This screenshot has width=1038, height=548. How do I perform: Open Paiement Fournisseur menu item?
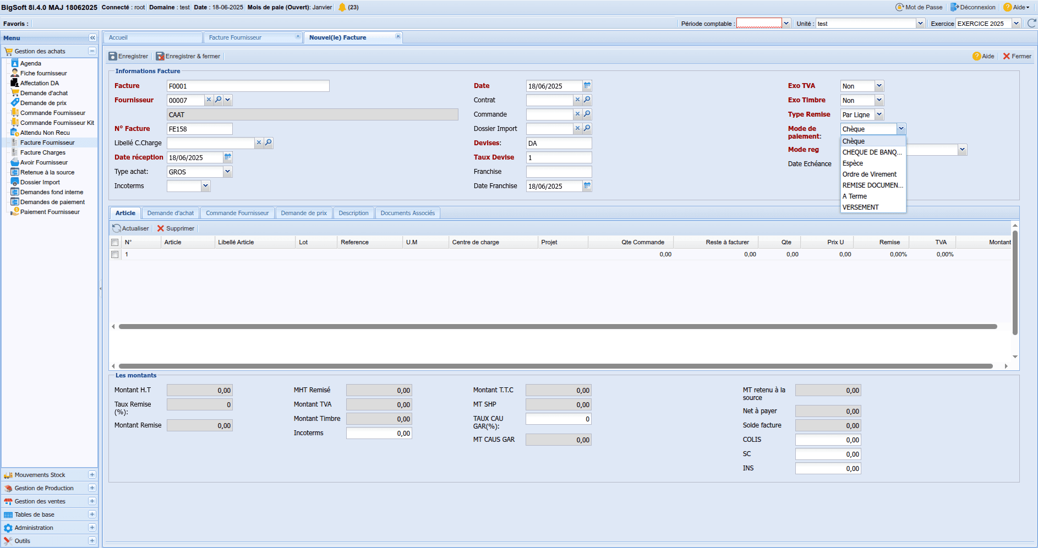pos(50,212)
